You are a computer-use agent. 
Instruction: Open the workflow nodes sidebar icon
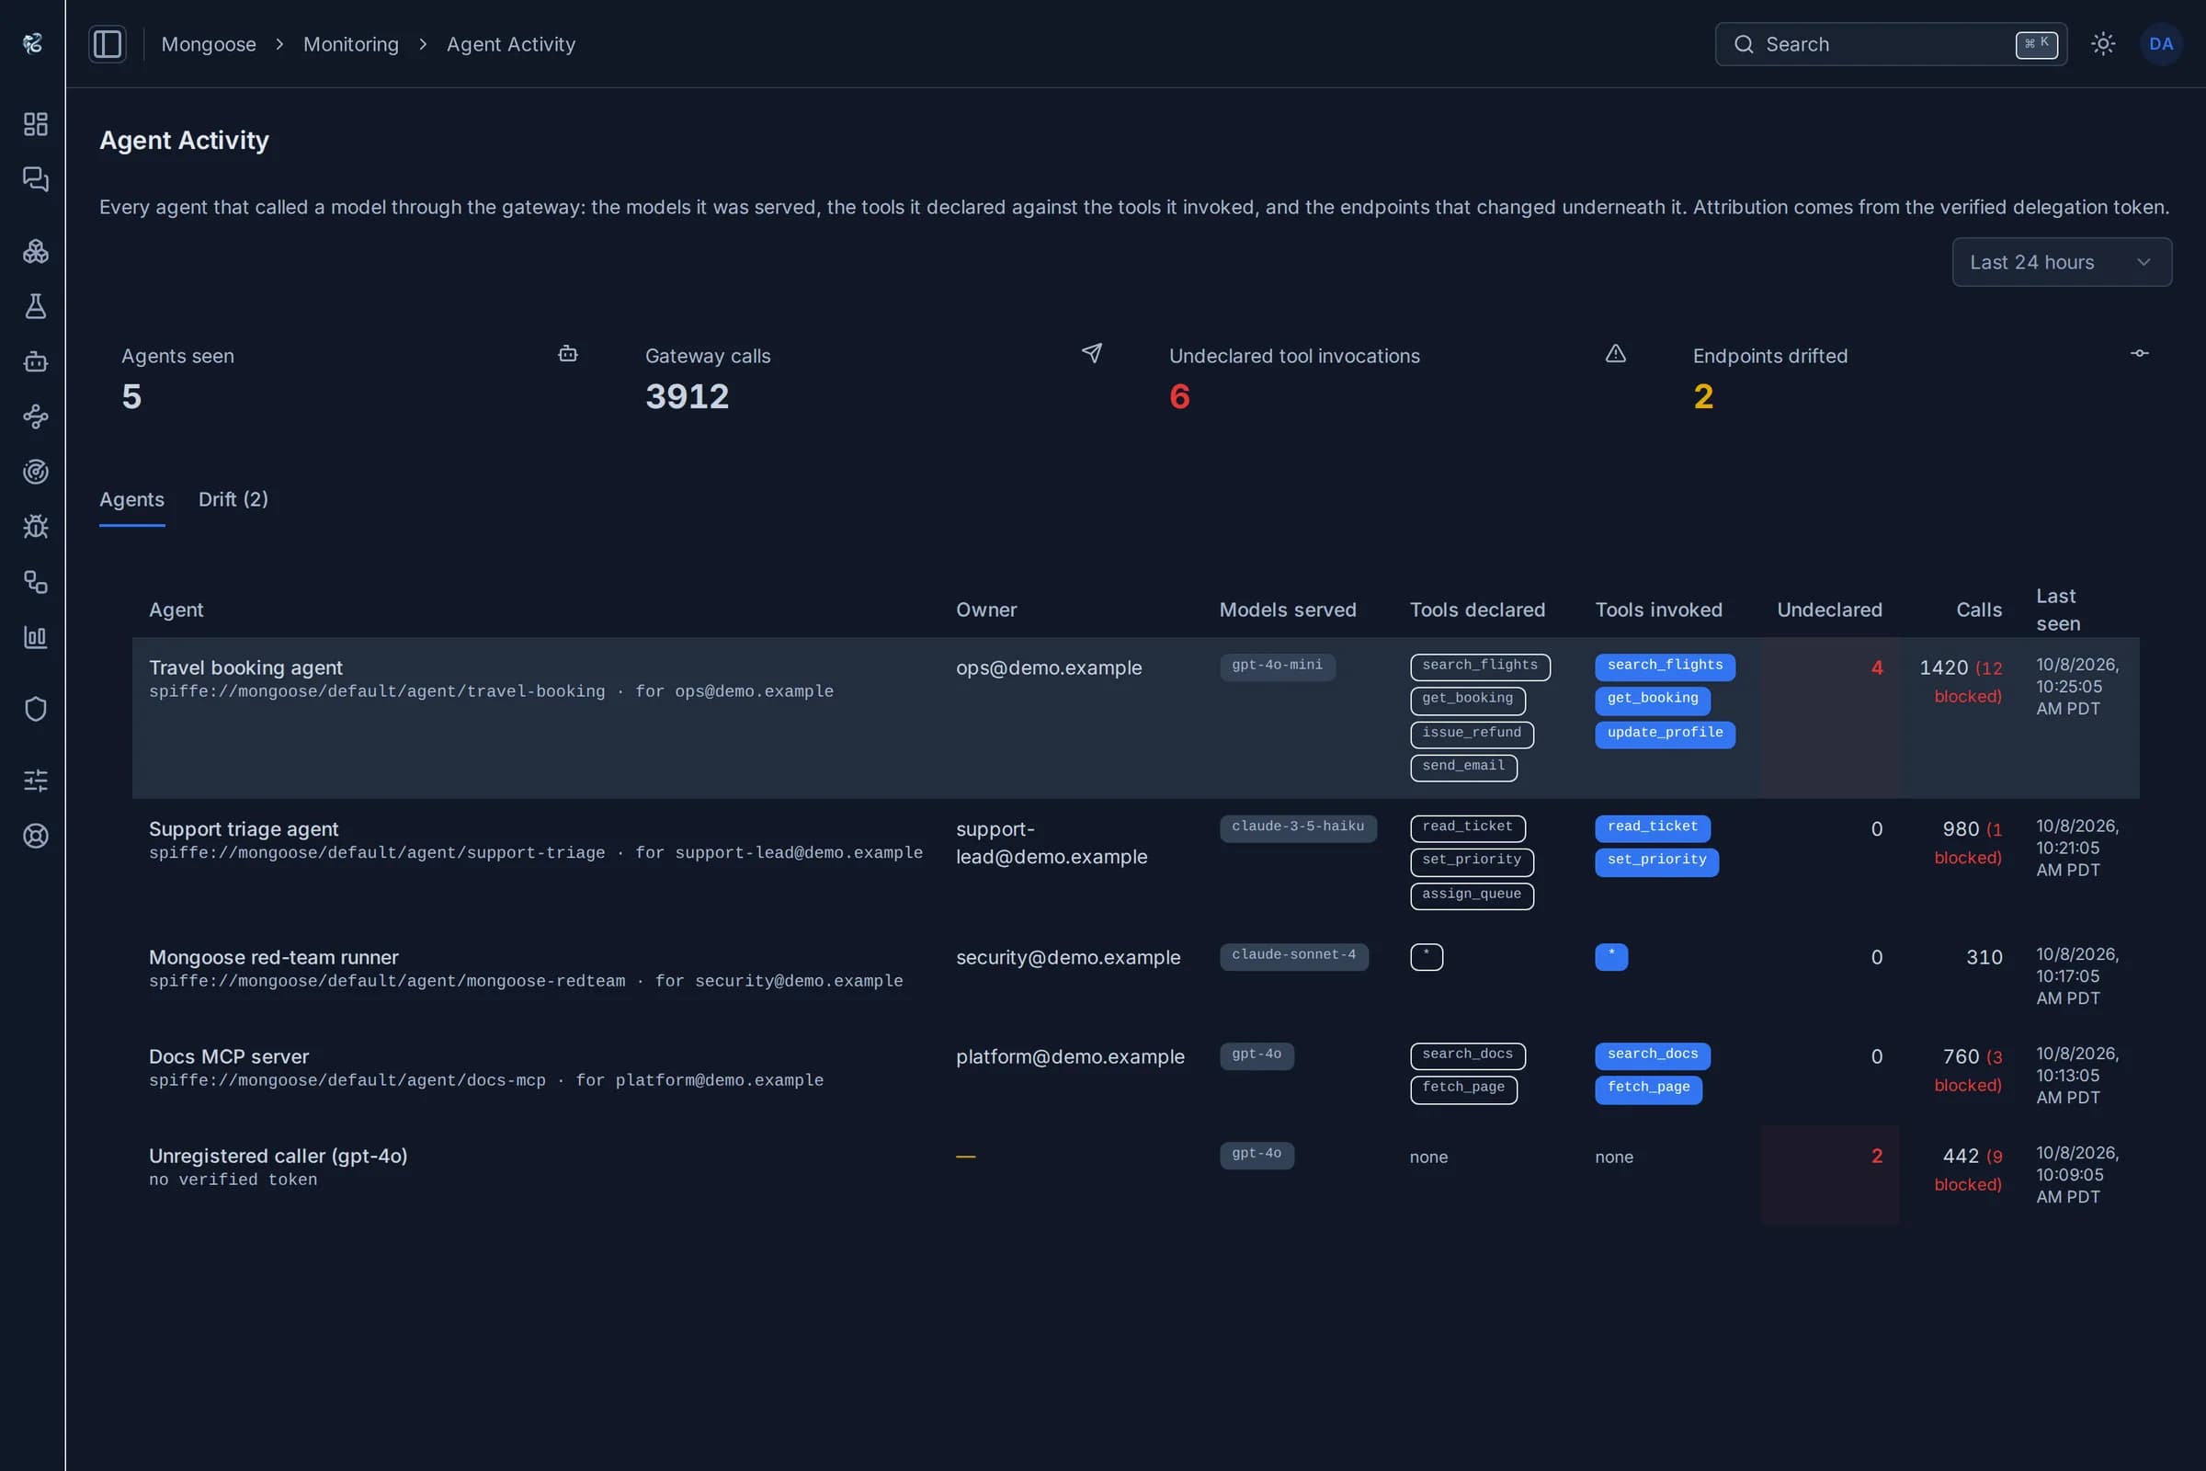pos(36,416)
